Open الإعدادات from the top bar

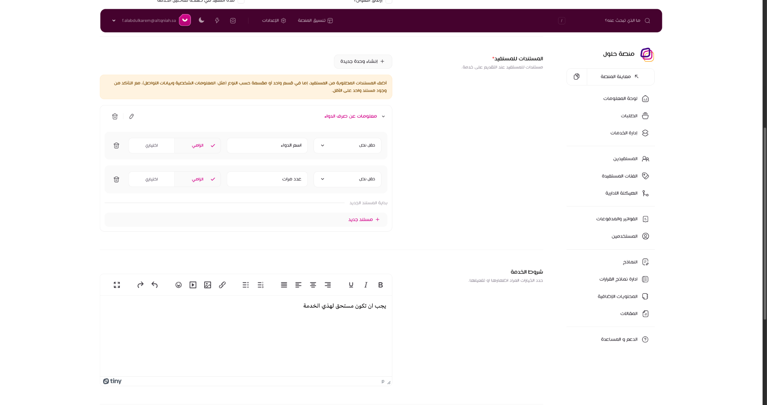(x=274, y=20)
